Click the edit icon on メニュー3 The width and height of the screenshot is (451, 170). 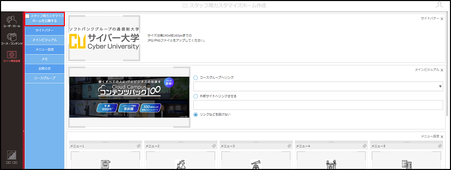coord(289,146)
